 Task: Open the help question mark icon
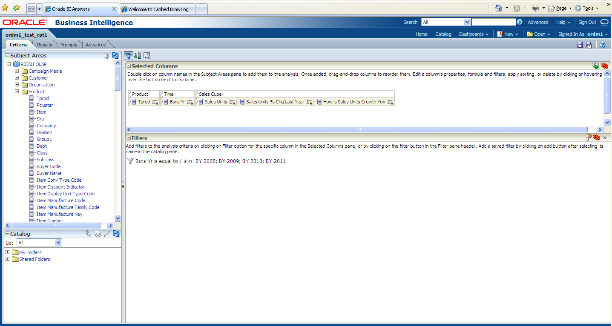[x=602, y=45]
